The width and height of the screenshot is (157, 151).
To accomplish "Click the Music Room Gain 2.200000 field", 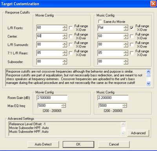I will [113, 98].
